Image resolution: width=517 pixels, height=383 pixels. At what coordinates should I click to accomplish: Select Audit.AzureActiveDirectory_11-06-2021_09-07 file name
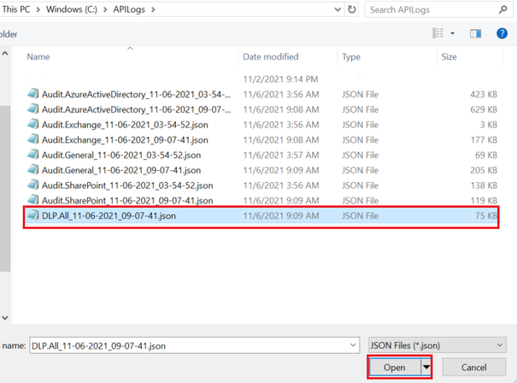(x=136, y=109)
